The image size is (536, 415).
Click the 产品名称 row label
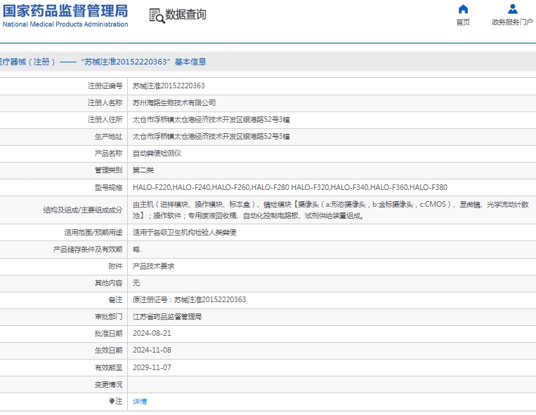[x=108, y=154]
